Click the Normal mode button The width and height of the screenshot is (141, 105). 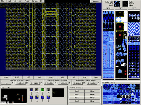(96, 1)
